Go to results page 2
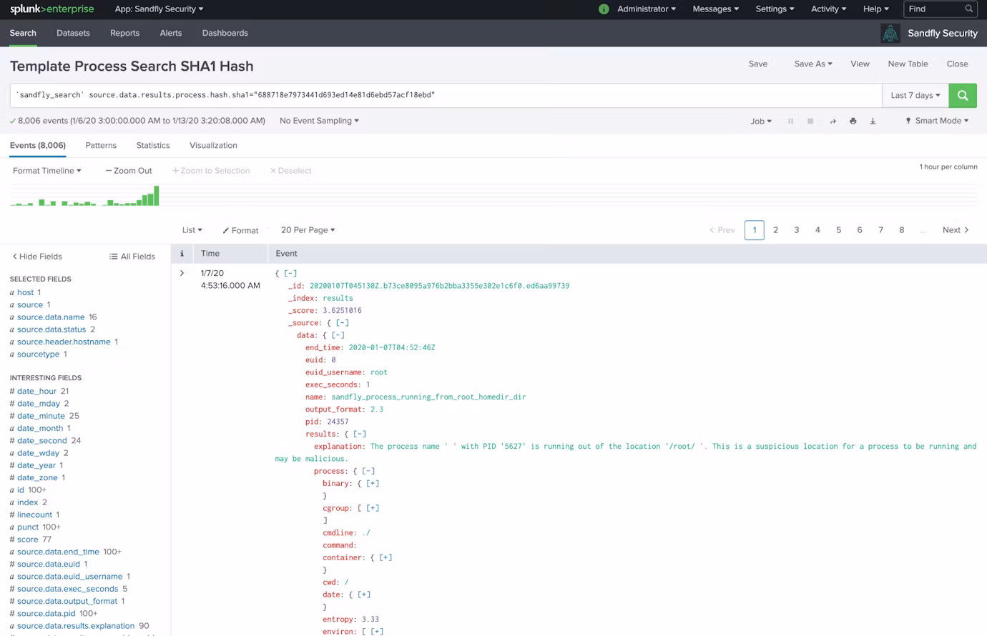The image size is (987, 636). [x=775, y=230]
